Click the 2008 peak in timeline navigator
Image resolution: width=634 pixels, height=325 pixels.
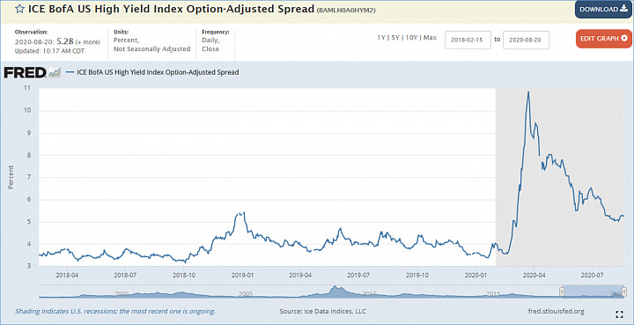[335, 290]
